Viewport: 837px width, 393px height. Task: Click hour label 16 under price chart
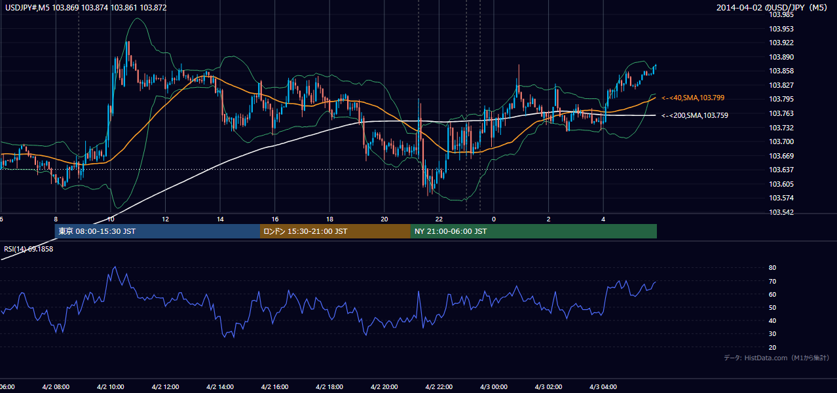[x=275, y=219]
